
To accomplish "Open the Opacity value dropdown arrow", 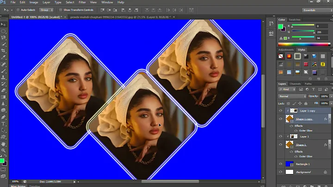I will click(331, 96).
